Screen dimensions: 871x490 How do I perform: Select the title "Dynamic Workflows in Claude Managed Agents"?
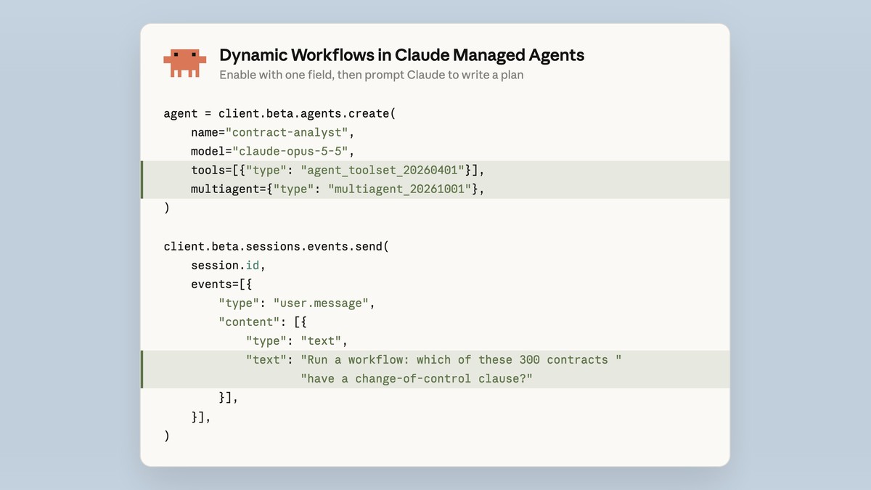point(401,55)
